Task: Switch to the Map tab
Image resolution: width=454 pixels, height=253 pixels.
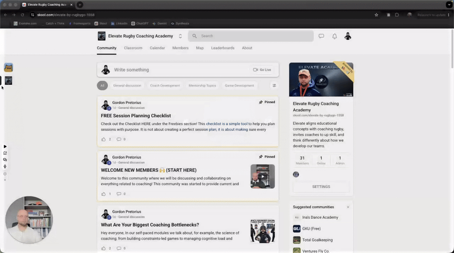Action: pyautogui.click(x=200, y=48)
